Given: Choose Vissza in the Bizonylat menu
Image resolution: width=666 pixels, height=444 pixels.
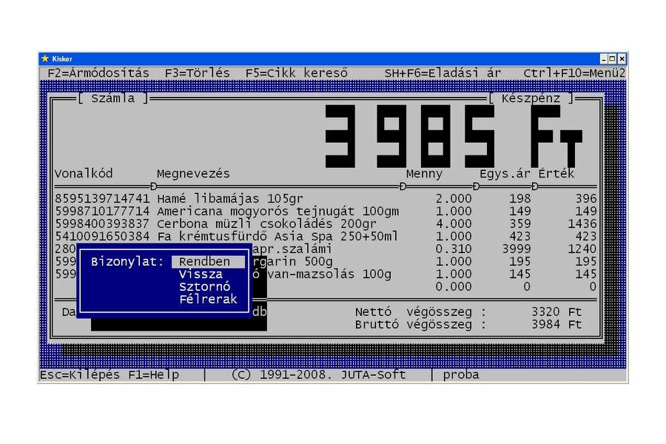Looking at the screenshot, I should 201,275.
